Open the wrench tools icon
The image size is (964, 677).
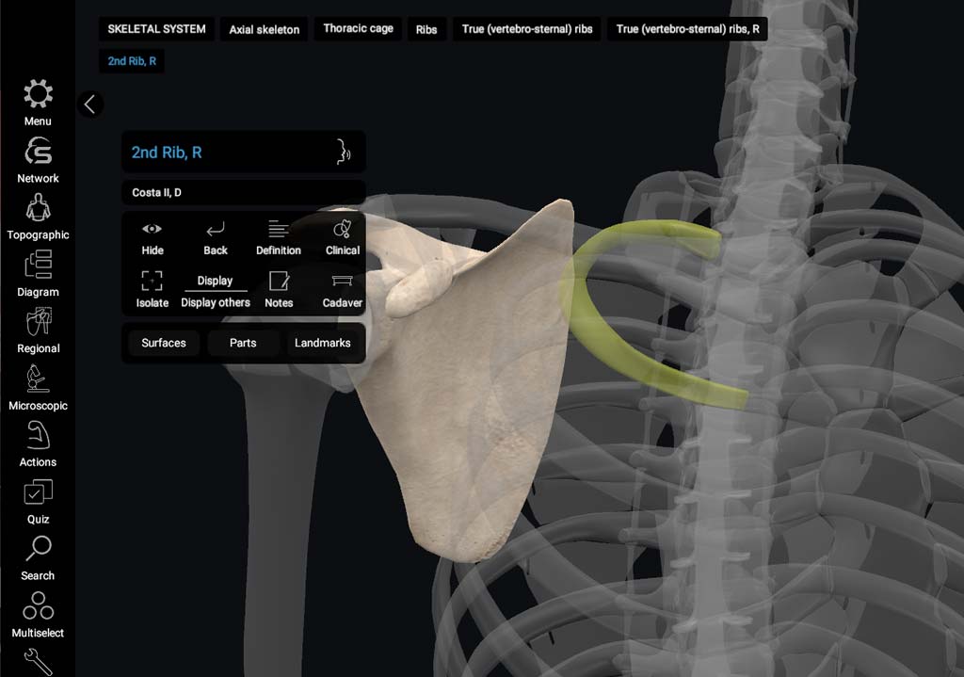point(38,663)
